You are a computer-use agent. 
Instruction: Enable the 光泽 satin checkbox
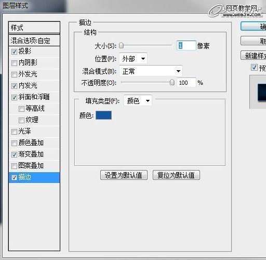[x=14, y=132]
